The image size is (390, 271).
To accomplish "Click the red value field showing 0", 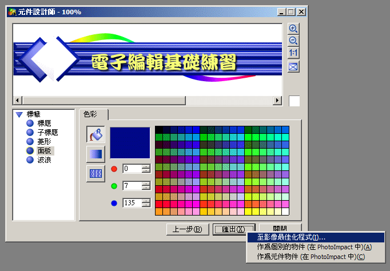I will coord(132,169).
